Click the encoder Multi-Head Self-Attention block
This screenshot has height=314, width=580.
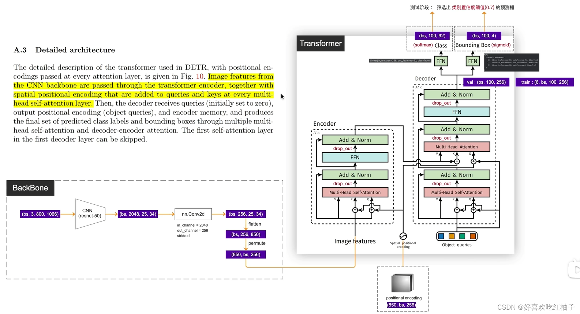pyautogui.click(x=355, y=192)
